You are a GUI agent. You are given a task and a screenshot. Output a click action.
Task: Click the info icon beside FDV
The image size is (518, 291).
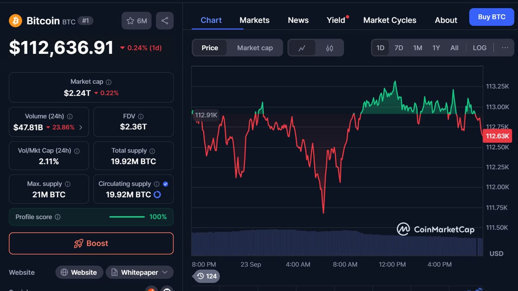pos(141,116)
